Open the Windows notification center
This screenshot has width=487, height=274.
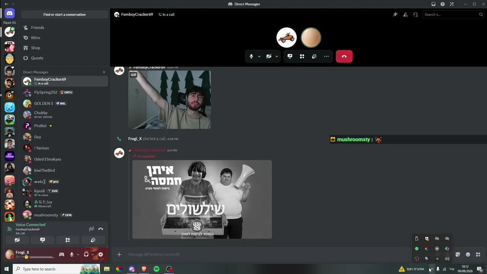coord(480,269)
